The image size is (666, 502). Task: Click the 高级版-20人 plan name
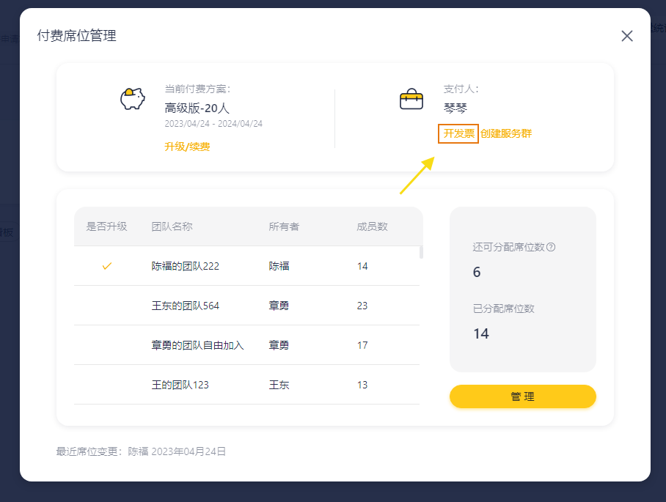(197, 108)
